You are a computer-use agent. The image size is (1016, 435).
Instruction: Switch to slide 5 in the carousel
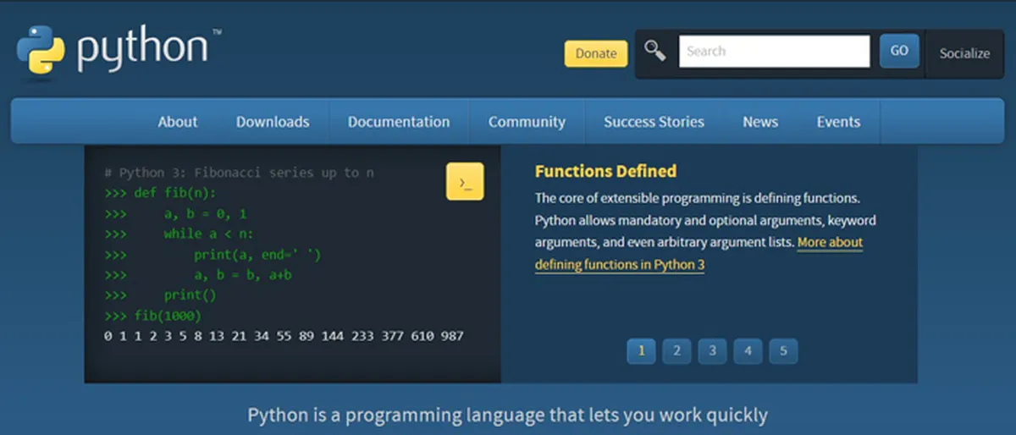[x=783, y=350]
